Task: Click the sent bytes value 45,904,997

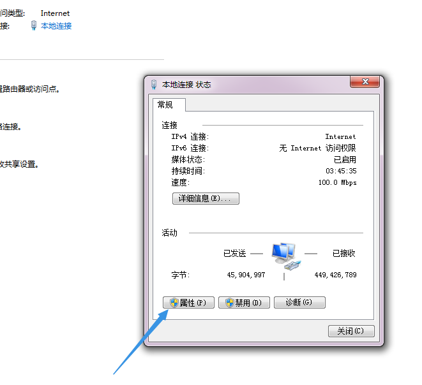Action: click(246, 275)
